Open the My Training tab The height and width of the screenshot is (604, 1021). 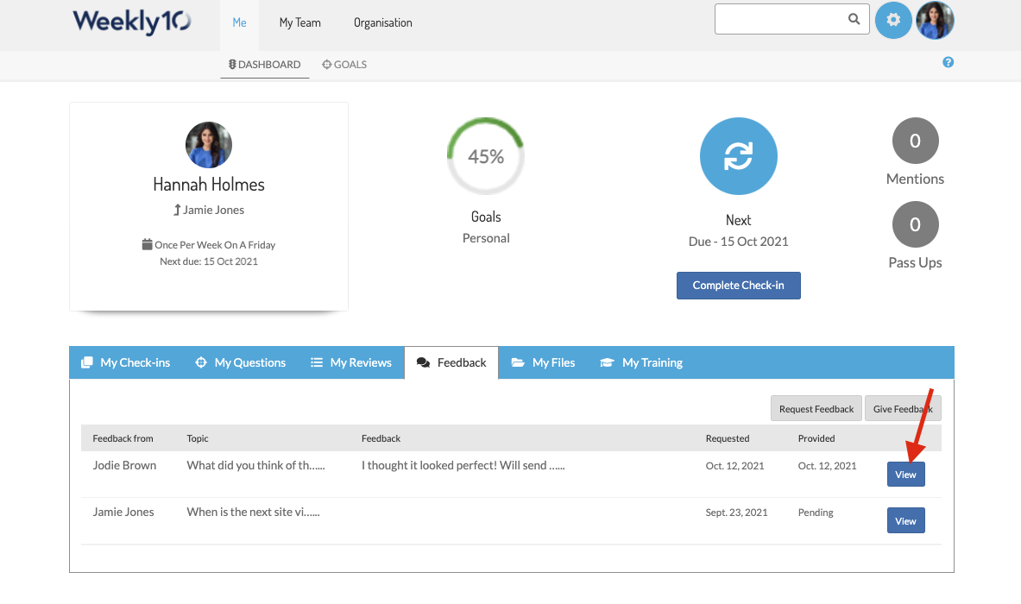(641, 362)
